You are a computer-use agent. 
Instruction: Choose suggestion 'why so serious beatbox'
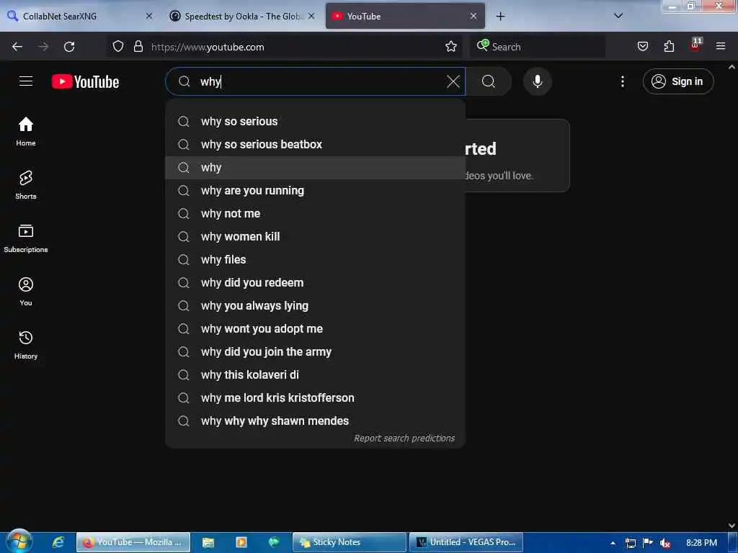point(316,144)
